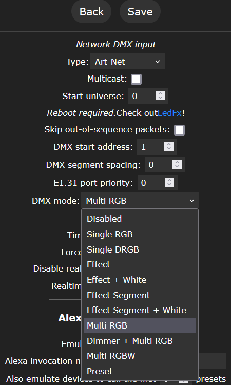The width and height of the screenshot is (231, 385).
Task: Click the Start universe number field
Action: tap(142, 96)
